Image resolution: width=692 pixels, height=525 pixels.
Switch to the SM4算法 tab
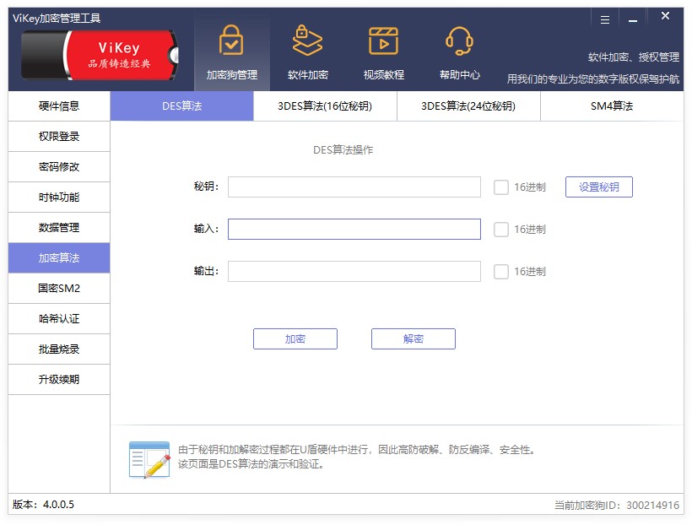(612, 106)
